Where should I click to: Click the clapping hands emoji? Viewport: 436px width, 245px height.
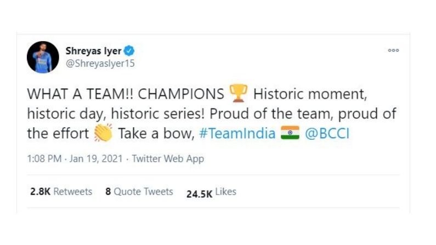pos(103,133)
